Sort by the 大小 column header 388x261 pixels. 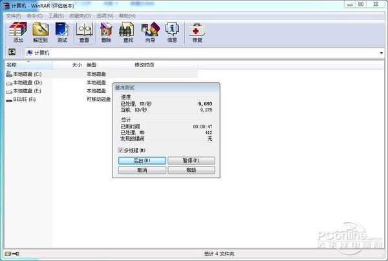(x=68, y=65)
